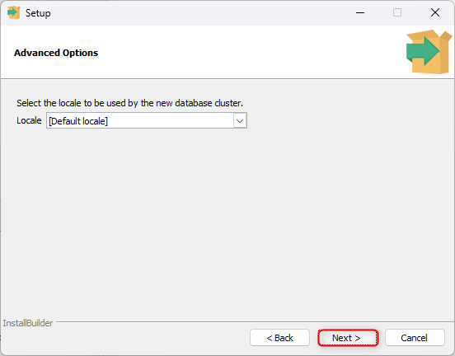Image resolution: width=455 pixels, height=356 pixels.
Task: Expand the Locale dropdown arrow
Action: (240, 120)
